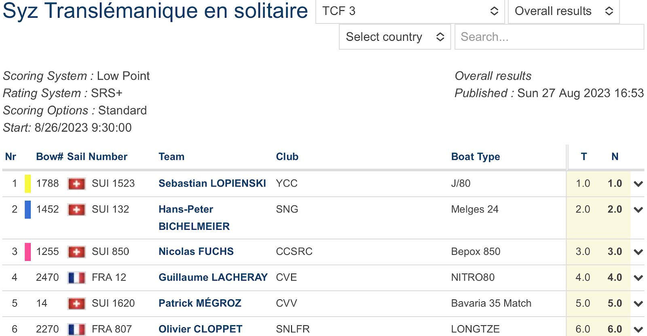Expand details chevron for Guillaume LACHERAY
This screenshot has height=336, width=647.
639,278
